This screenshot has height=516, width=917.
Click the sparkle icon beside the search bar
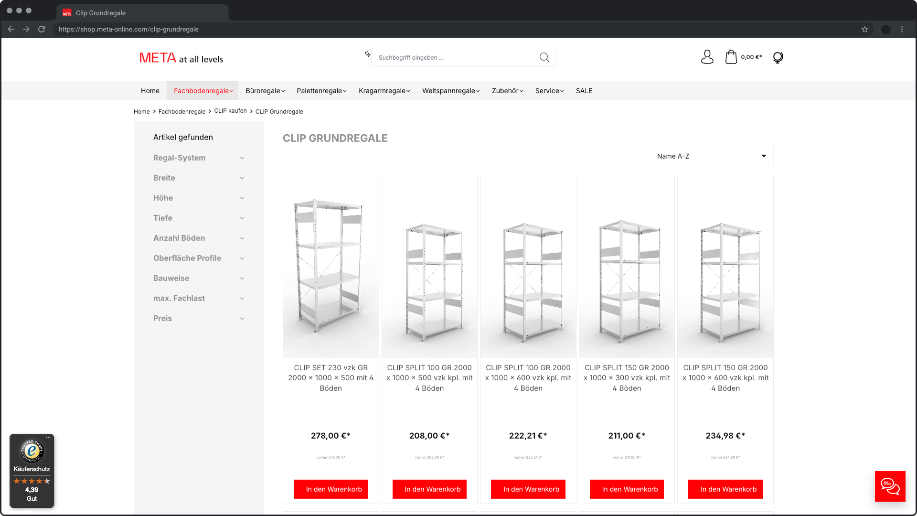click(367, 54)
